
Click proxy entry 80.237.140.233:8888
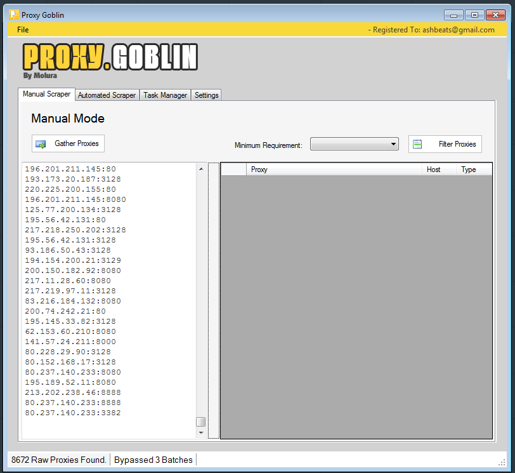(73, 403)
